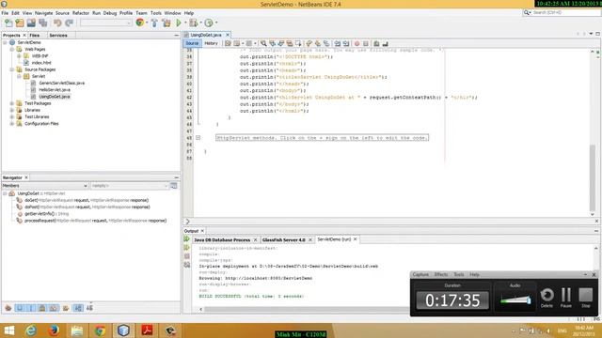Select the GlassFish Server 4.0 output tab

(x=284, y=240)
